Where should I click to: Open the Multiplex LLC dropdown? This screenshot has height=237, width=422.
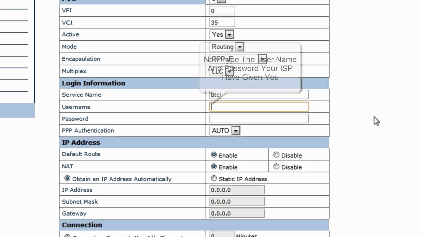click(x=229, y=71)
